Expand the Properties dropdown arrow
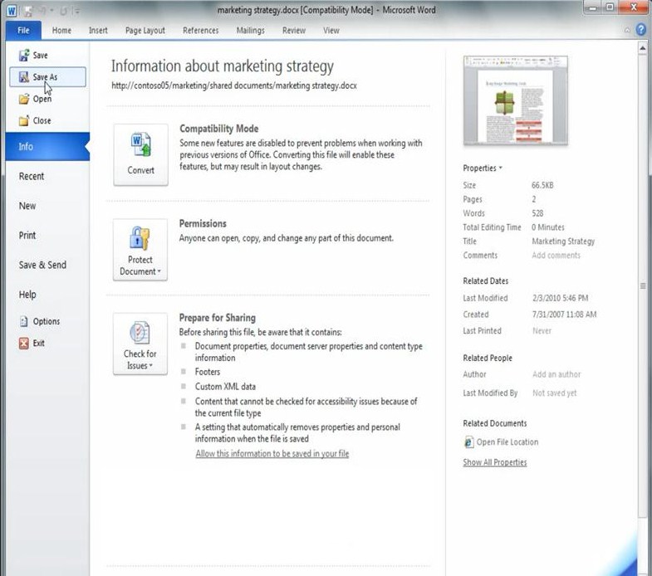This screenshot has width=652, height=576. pos(501,168)
